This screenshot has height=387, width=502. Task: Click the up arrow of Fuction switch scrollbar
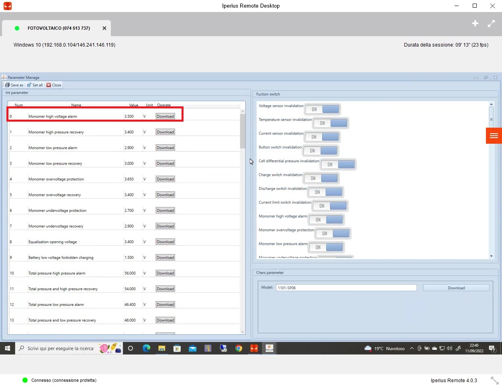pyautogui.click(x=491, y=104)
